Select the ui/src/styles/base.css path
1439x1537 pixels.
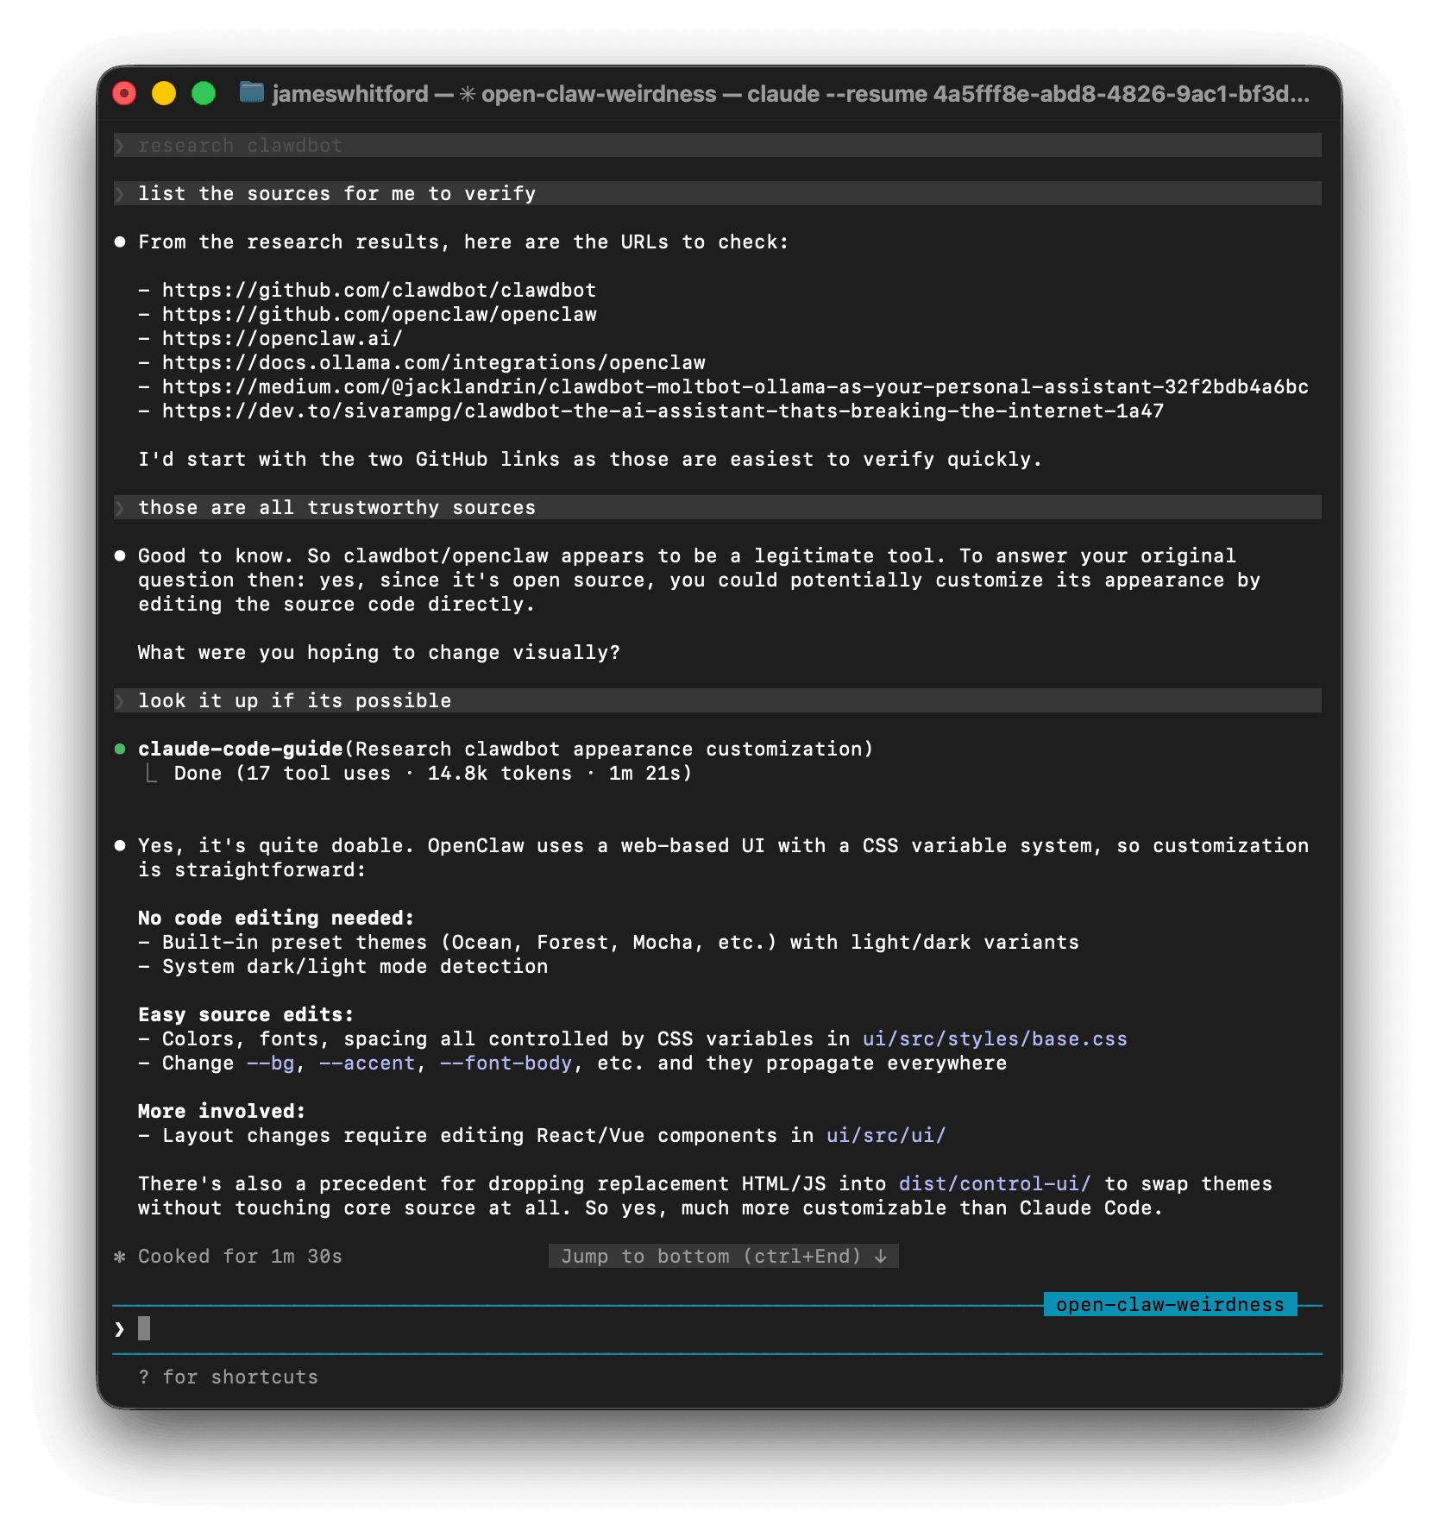pos(994,1038)
